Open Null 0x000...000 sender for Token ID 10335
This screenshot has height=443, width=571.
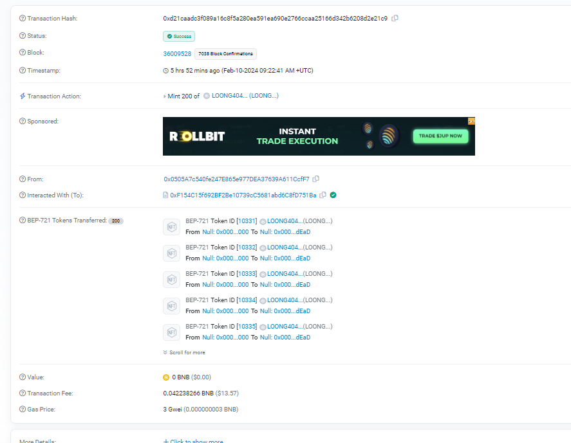pyautogui.click(x=225, y=337)
